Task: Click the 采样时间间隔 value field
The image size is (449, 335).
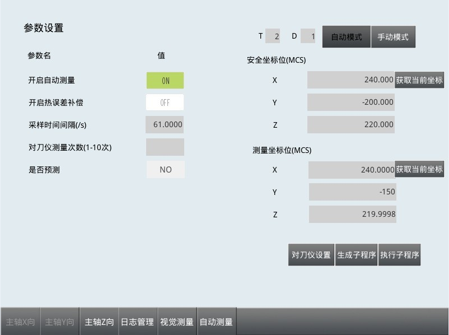Action: 165,125
